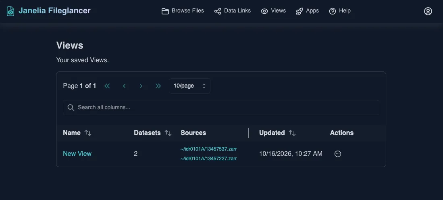This screenshot has width=443, height=200.
Task: Sort table by the Name column arrows
Action: tap(88, 133)
